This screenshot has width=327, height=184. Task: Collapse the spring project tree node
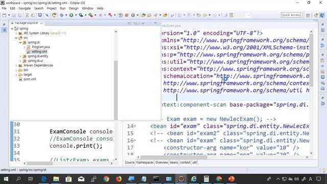(x=12, y=29)
